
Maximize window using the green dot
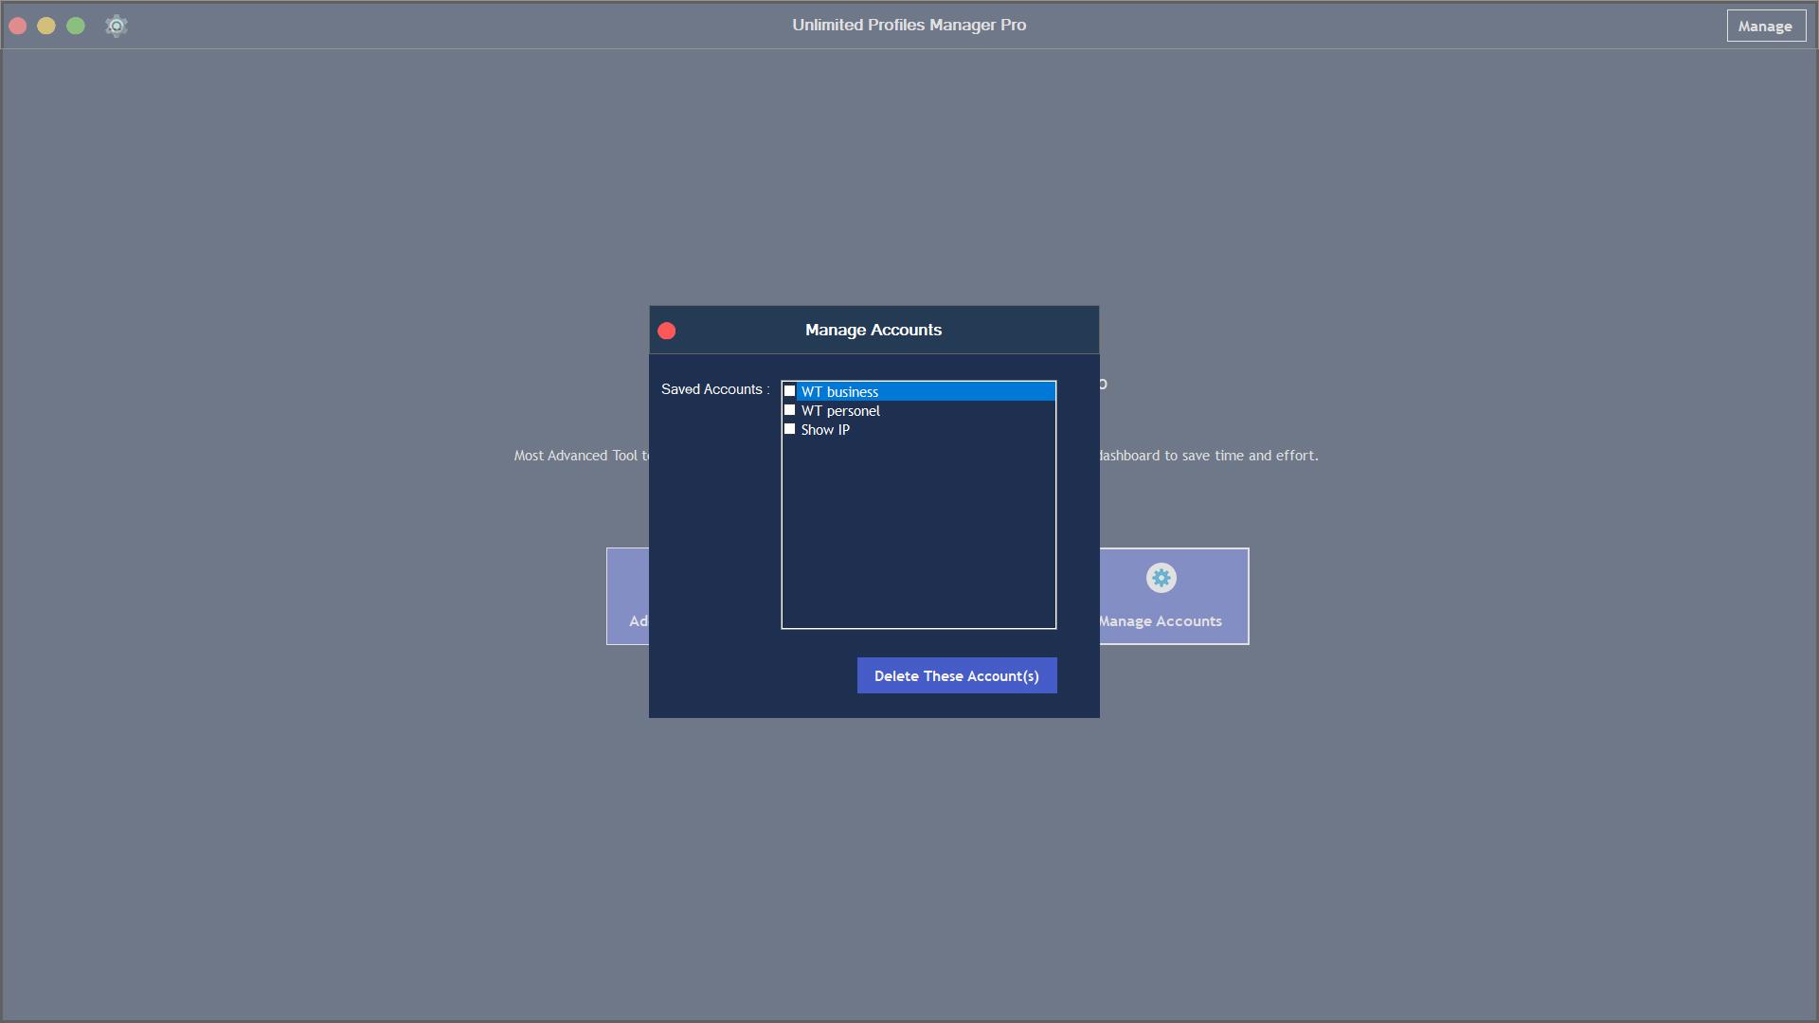pos(76,26)
